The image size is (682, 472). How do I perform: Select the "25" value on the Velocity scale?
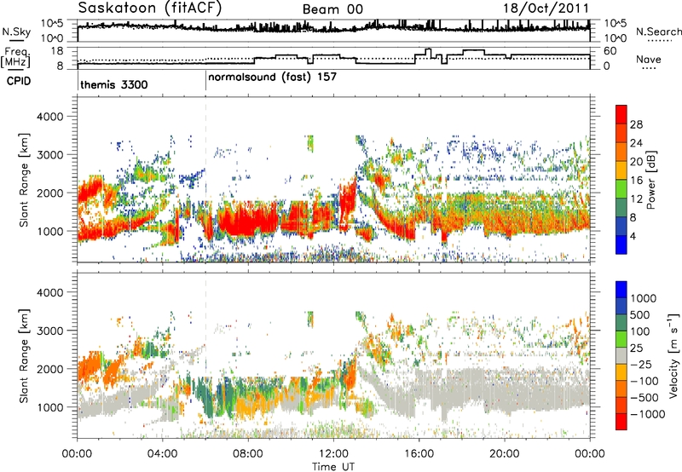(x=636, y=348)
